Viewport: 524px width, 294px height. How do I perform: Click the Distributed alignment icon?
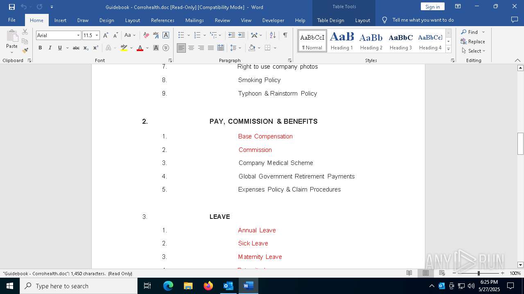point(221,48)
